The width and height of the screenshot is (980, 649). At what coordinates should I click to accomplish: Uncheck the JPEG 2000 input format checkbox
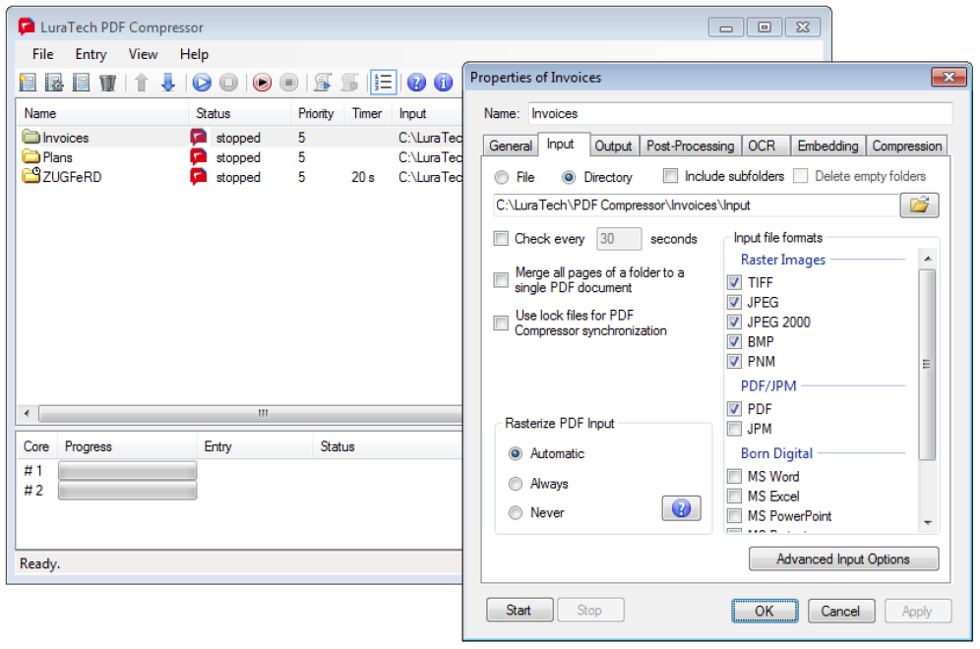[734, 323]
